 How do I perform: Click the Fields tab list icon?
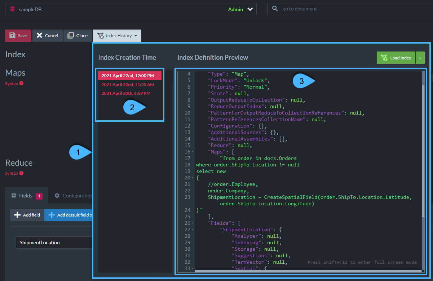point(14,196)
